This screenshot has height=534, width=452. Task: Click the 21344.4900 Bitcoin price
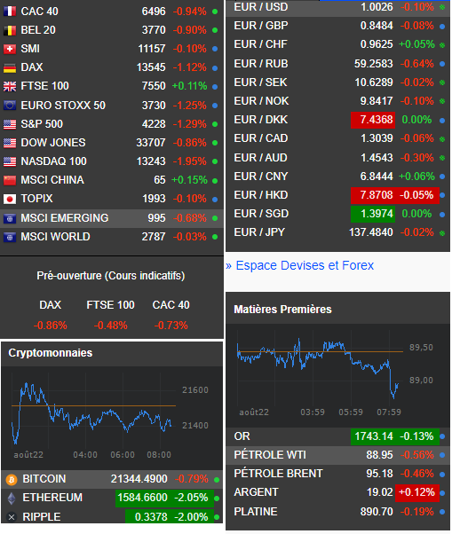139,479
